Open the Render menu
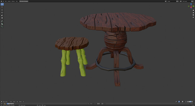The width and height of the screenshot is (195, 106). (9, 1)
